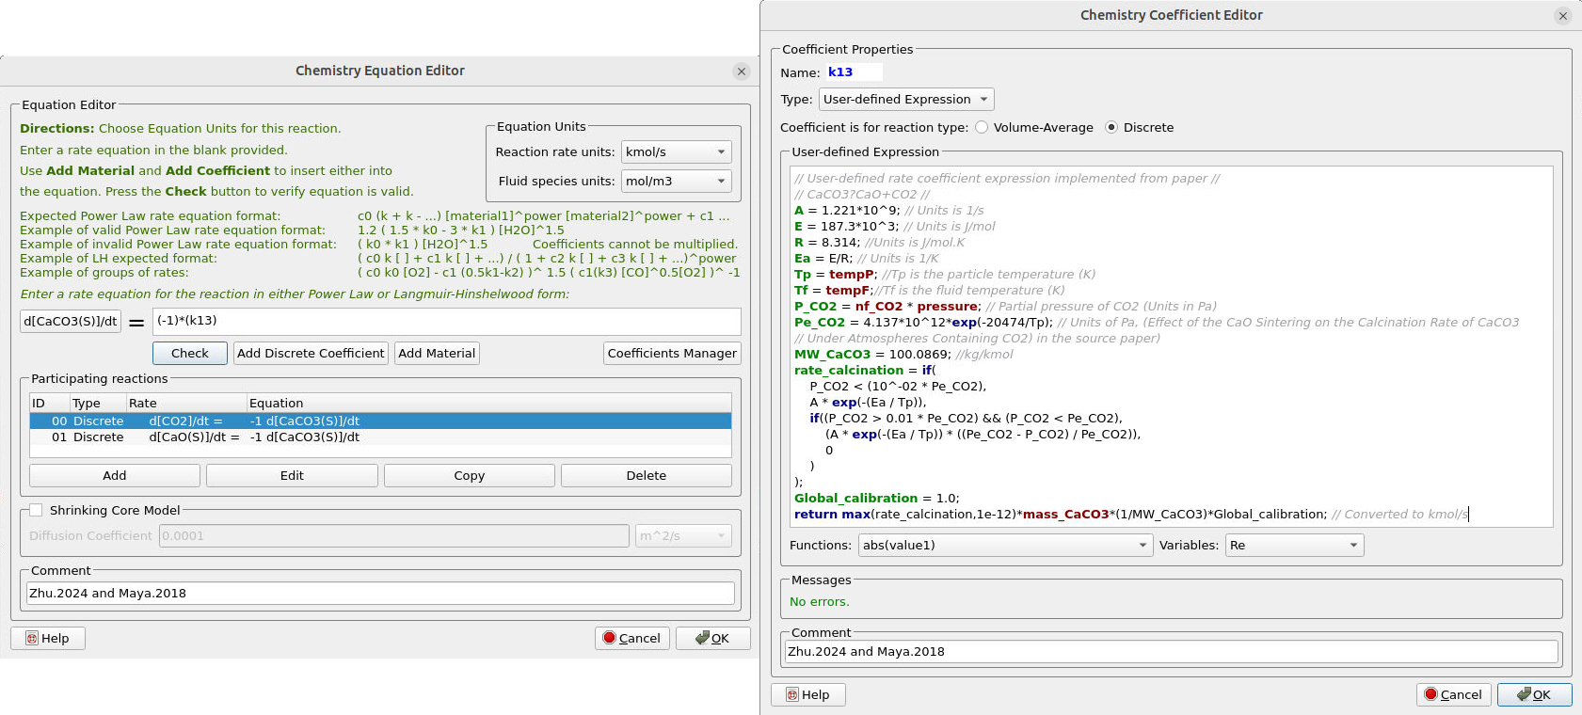Cancel the Chemistry Coefficient Editor

pyautogui.click(x=1453, y=694)
